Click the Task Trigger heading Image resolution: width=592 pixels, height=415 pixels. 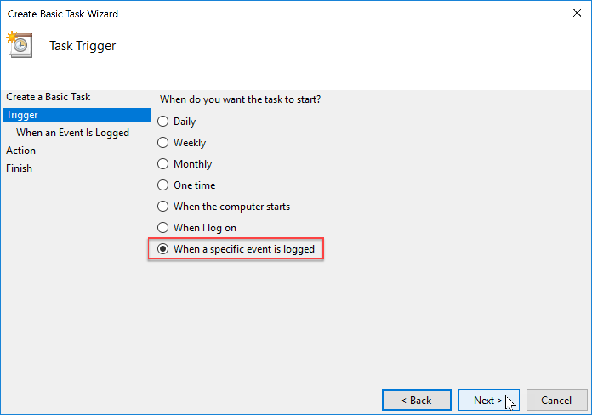click(83, 46)
